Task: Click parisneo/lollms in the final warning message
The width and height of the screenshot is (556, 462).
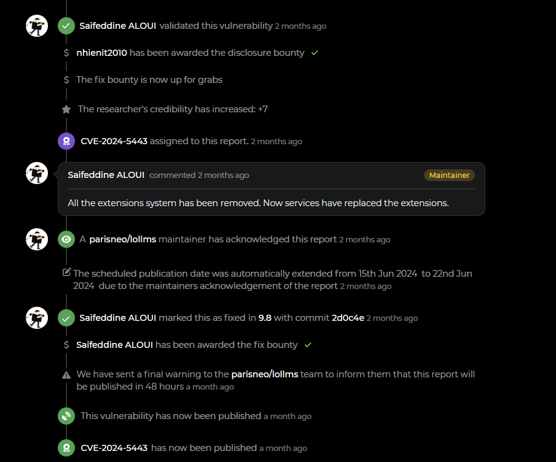Action: click(x=264, y=374)
